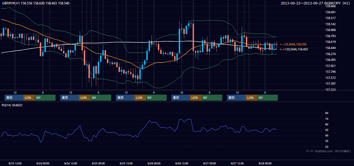Screen dimensions: 354x166
Task: Click the 9/26 12:00 date label
Action: pyautogui.click(x=182, y=163)
